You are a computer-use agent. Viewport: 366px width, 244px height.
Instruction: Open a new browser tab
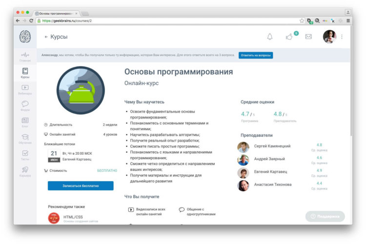click(85, 14)
